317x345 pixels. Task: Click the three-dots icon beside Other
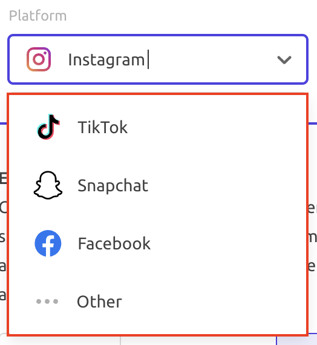[x=47, y=301]
